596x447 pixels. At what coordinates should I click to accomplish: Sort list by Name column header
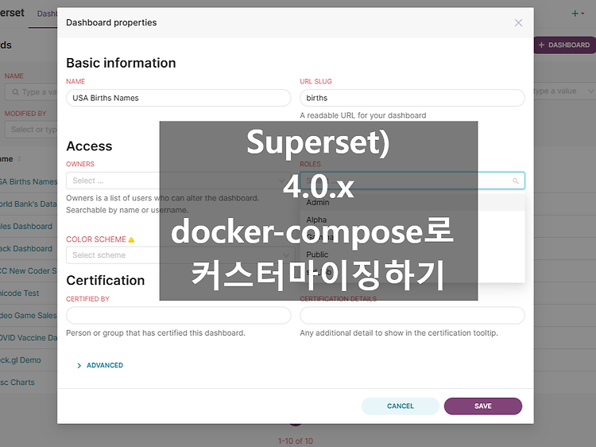coord(10,159)
